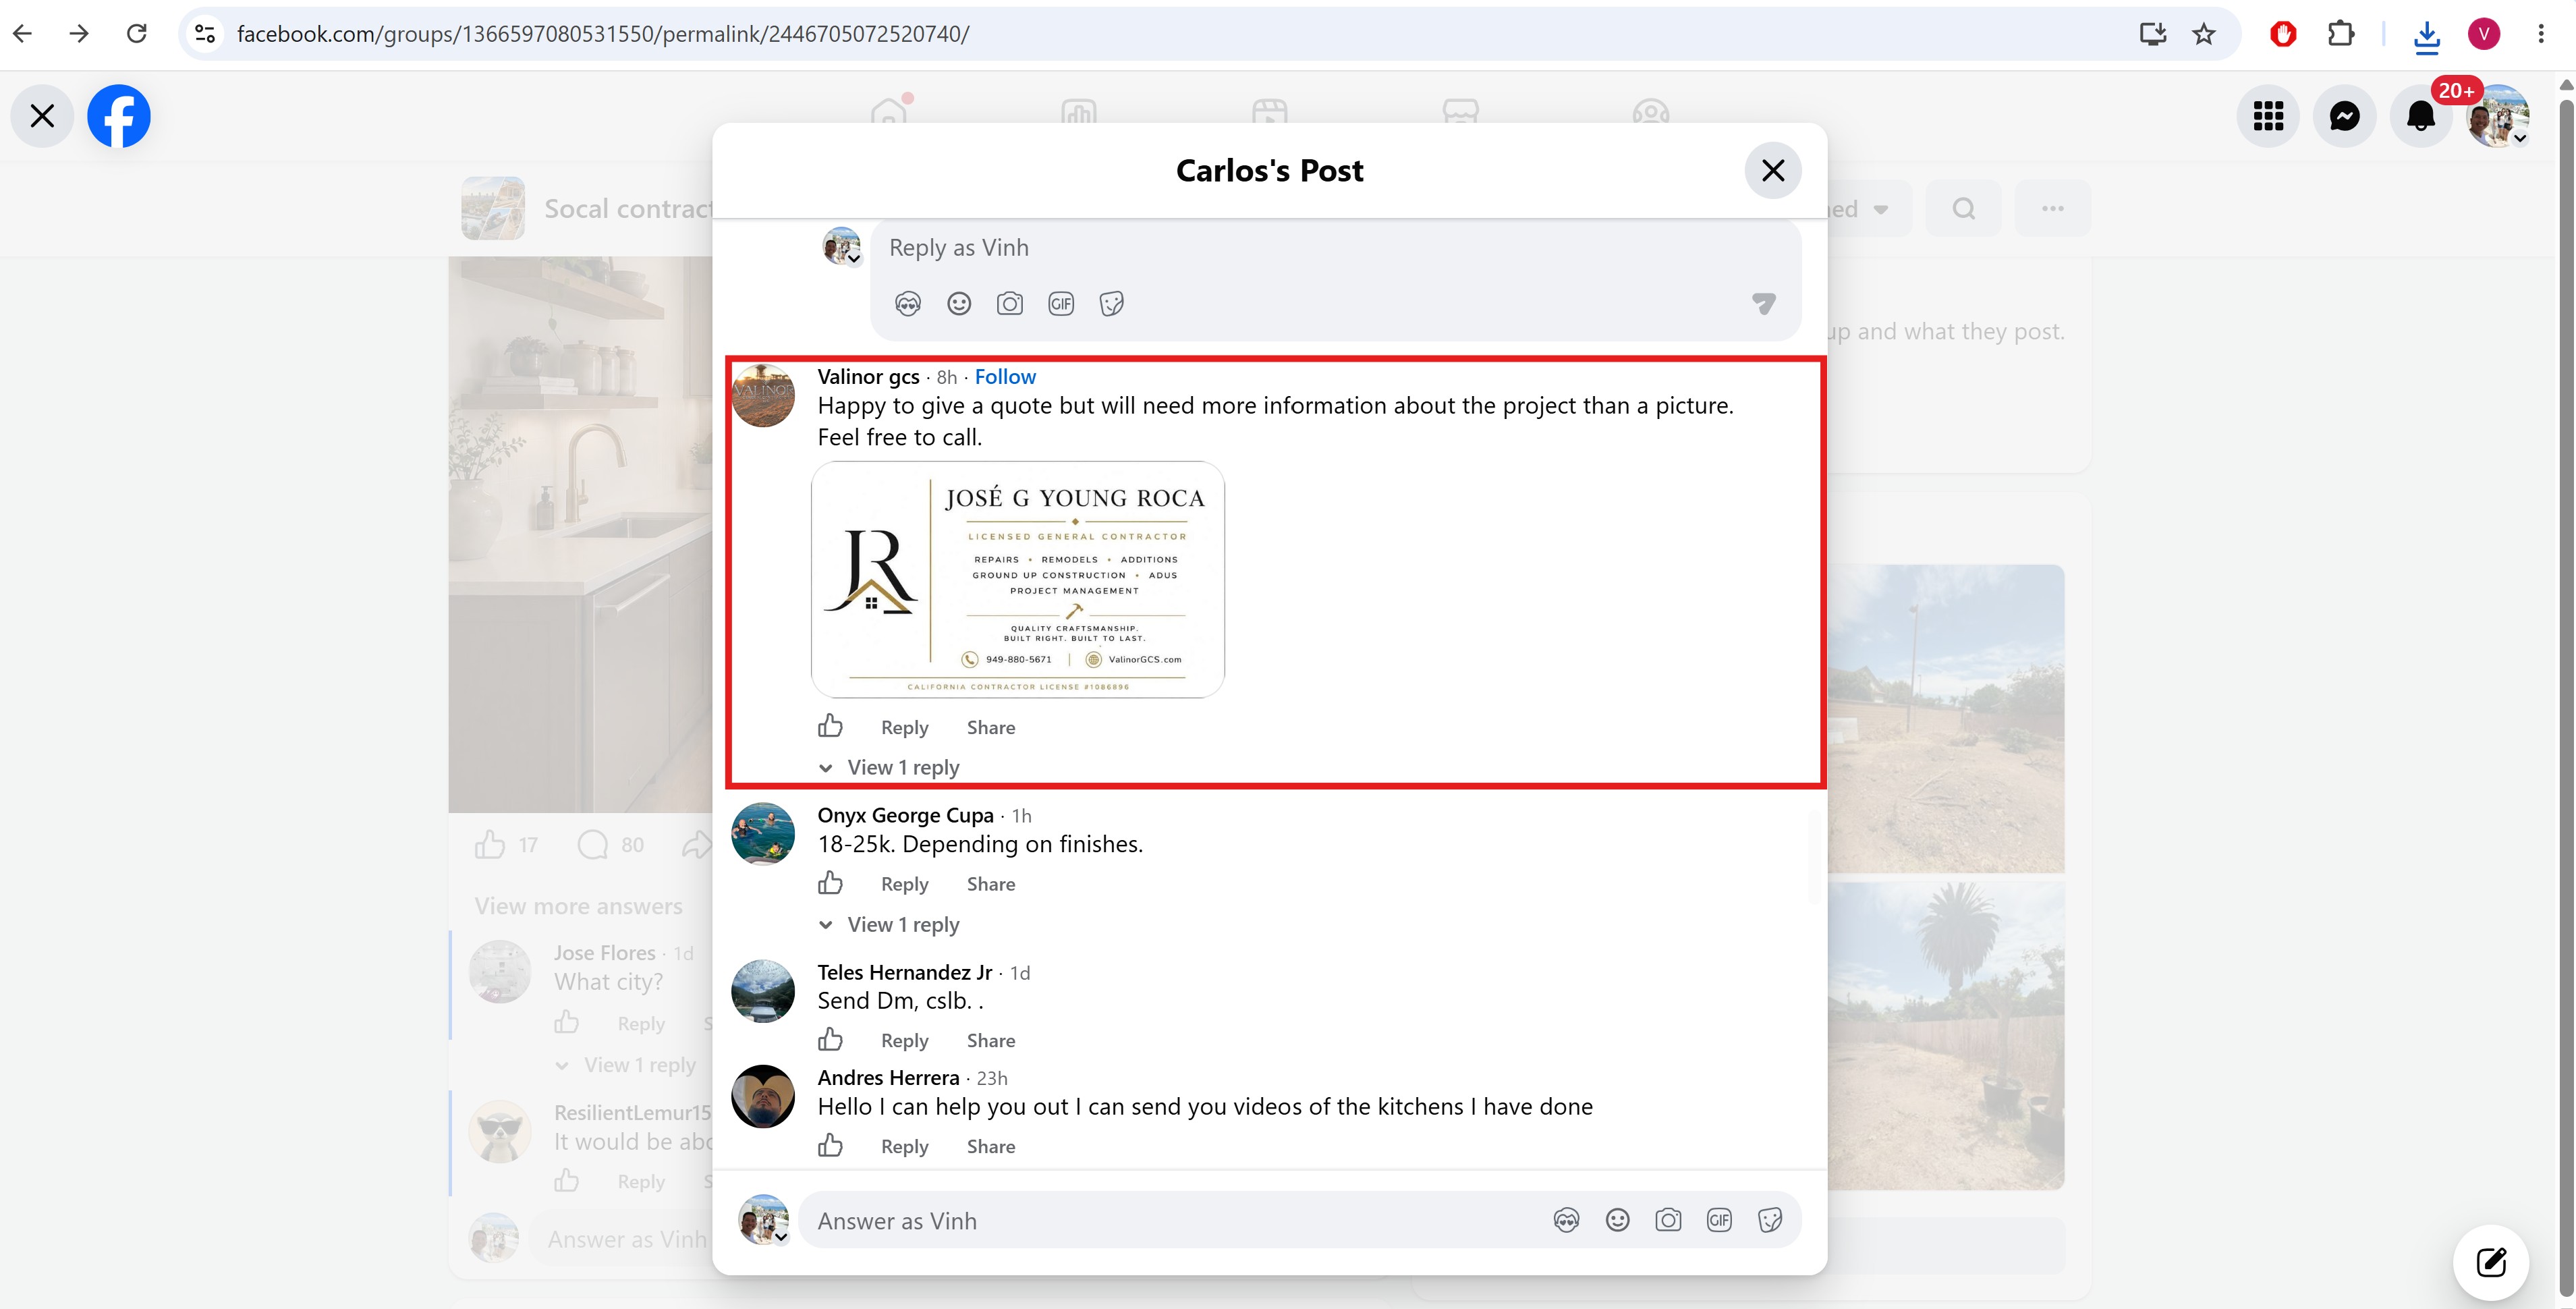This screenshot has width=2576, height=1309.
Task: Open Andres Herrera's profile name
Action: (889, 1078)
